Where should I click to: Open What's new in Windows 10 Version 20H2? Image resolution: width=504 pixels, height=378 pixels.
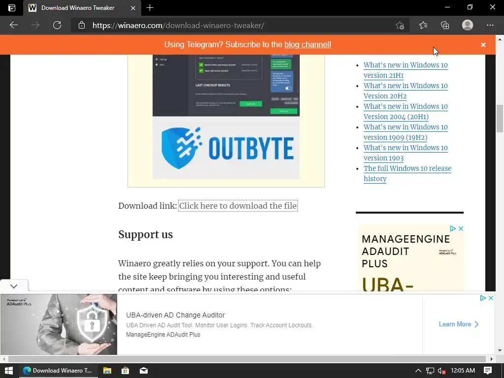pyautogui.click(x=406, y=91)
